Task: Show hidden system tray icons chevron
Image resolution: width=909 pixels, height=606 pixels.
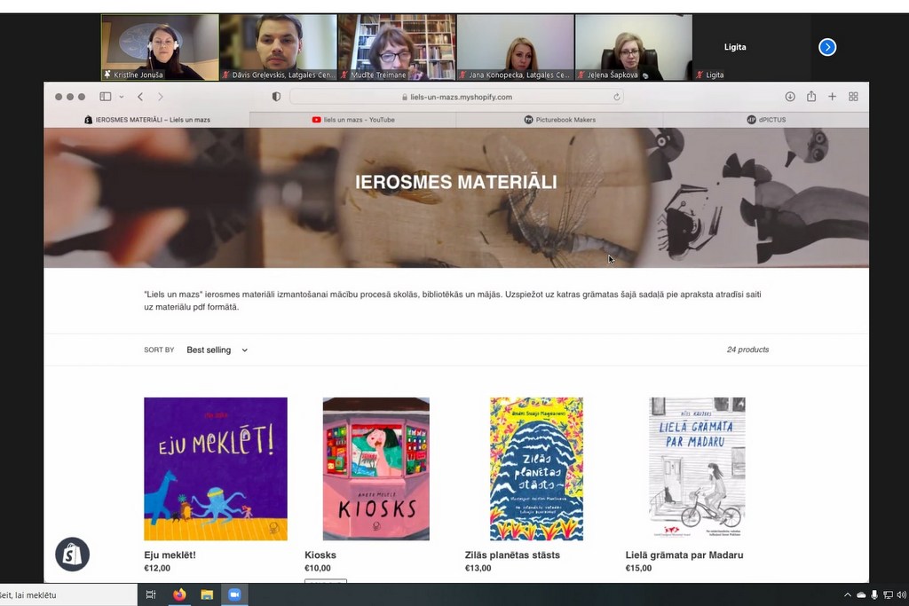Action: (x=848, y=594)
